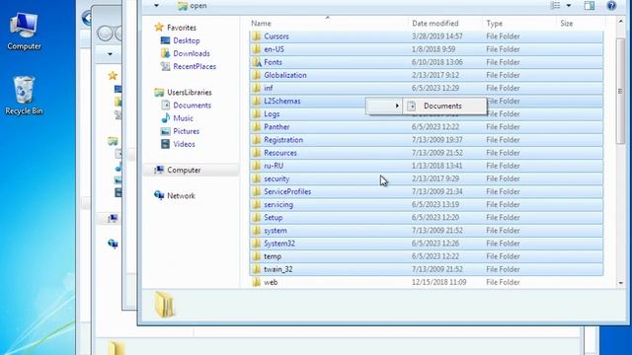Select the security folder icon

pos(257,178)
